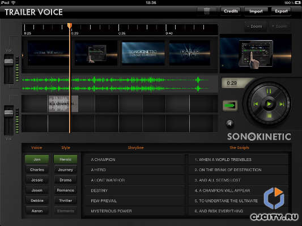
Task: Click the large video preview window
Action: click(256, 54)
